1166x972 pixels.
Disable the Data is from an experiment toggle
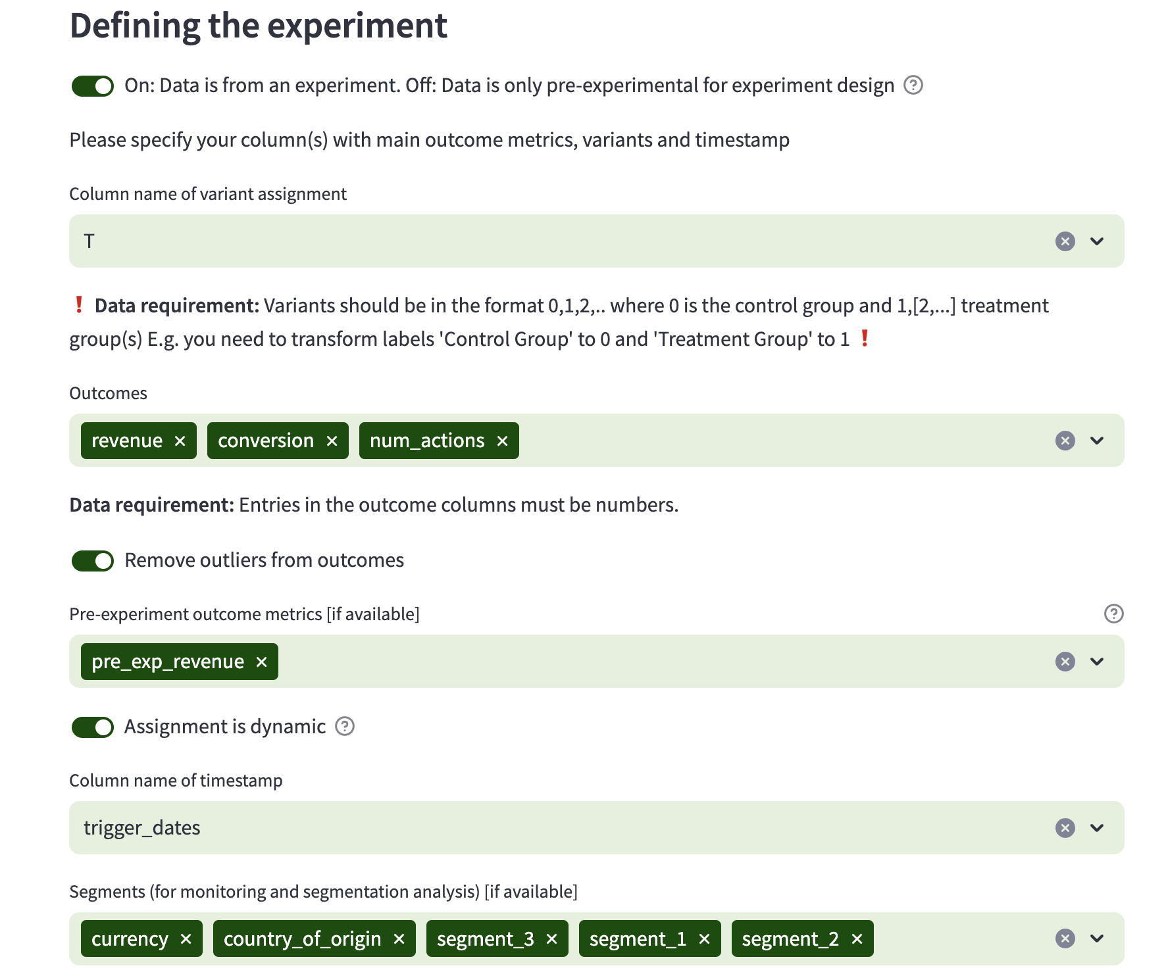(x=92, y=85)
